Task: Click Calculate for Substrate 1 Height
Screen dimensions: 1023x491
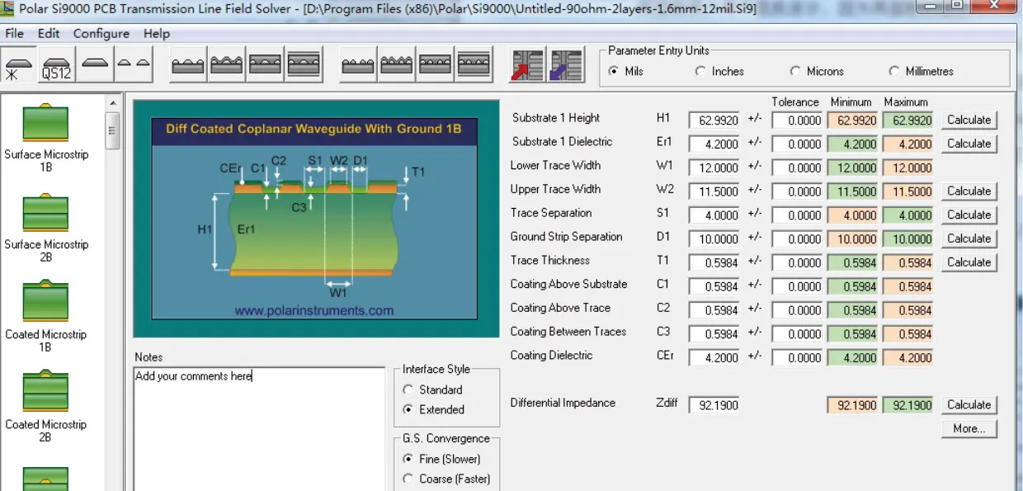Action: 969,120
